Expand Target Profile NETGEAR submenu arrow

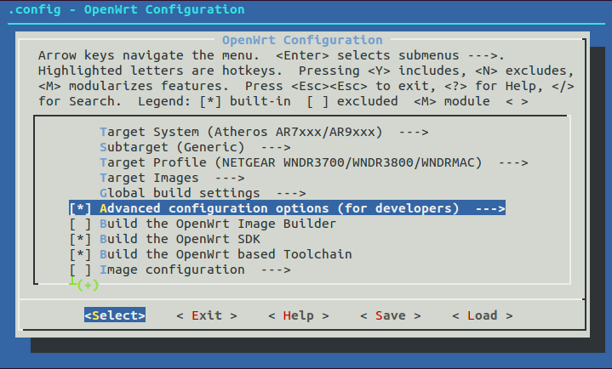click(512, 162)
